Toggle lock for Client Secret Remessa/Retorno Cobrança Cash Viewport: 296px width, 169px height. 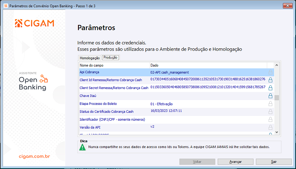point(270,88)
